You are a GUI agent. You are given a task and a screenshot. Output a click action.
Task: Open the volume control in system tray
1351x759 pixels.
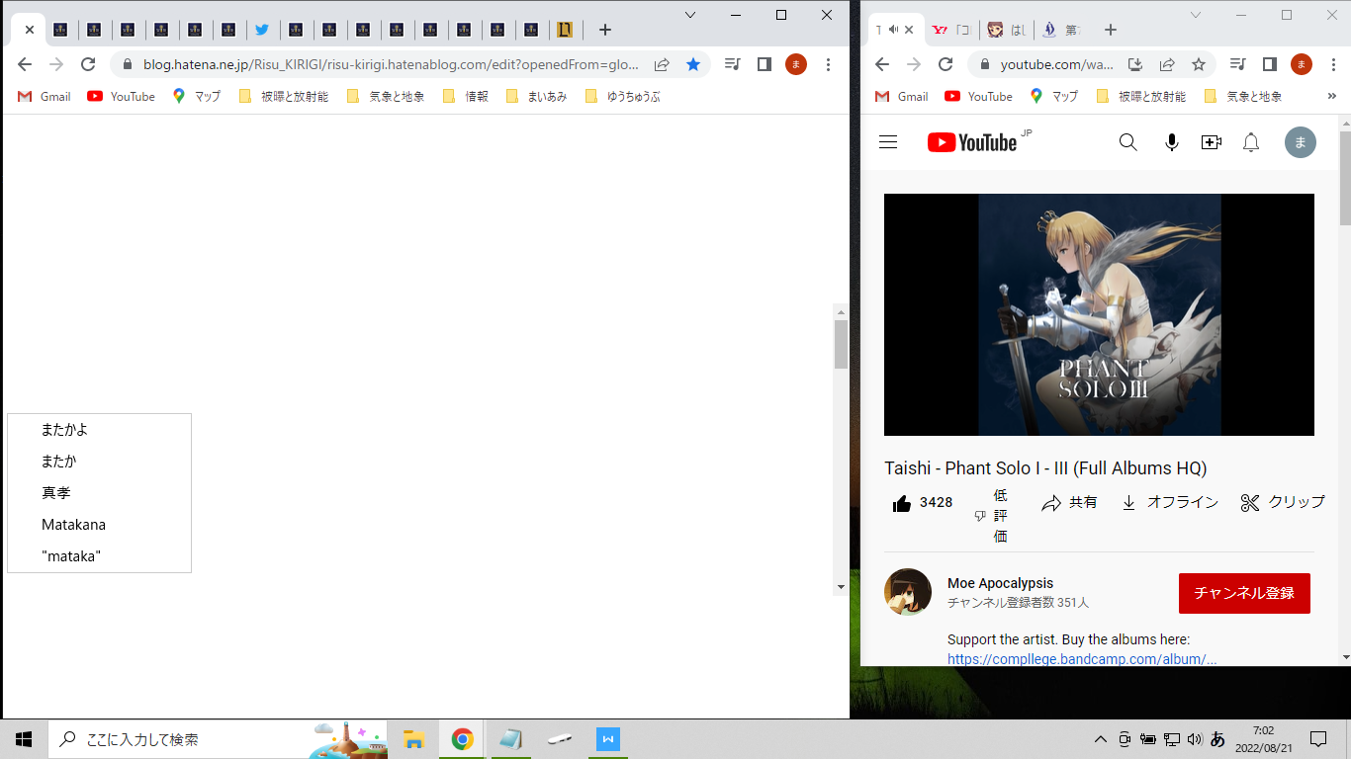click(x=1195, y=739)
